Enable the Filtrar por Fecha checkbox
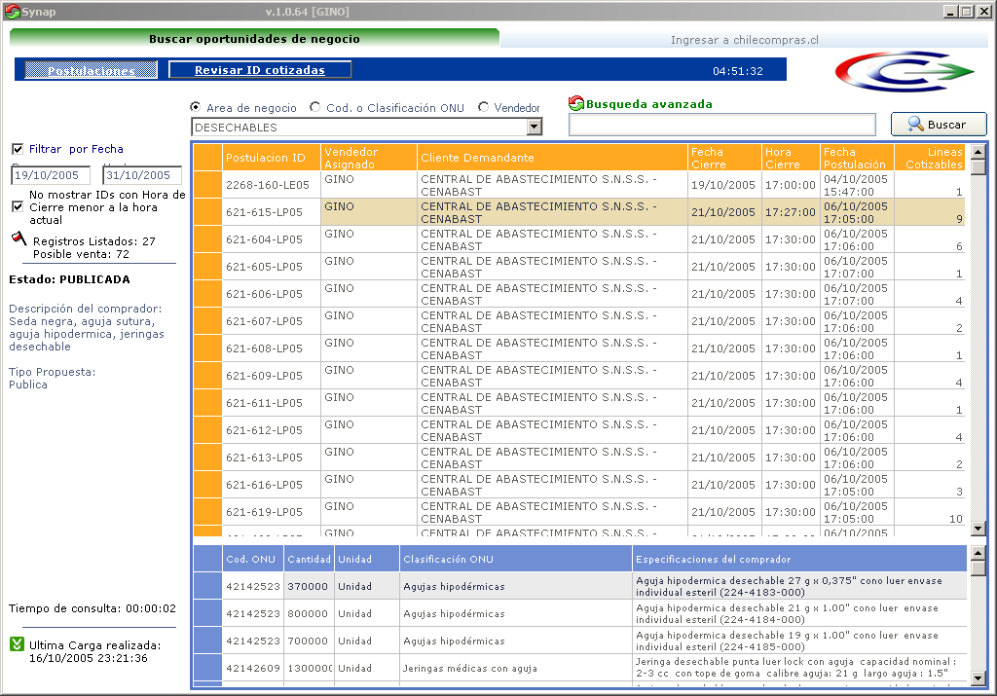The height and width of the screenshot is (696, 997). (18, 149)
